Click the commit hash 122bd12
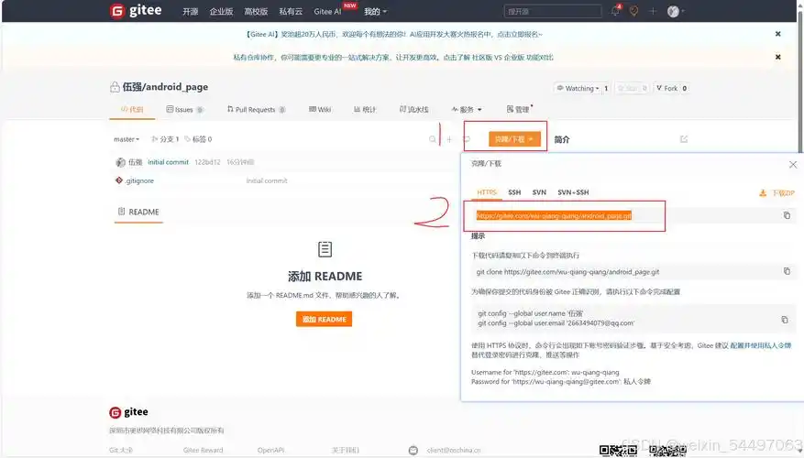This screenshot has width=804, height=458. click(207, 162)
